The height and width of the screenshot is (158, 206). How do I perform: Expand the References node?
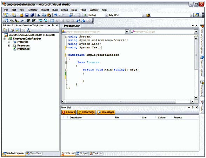coord(9,46)
